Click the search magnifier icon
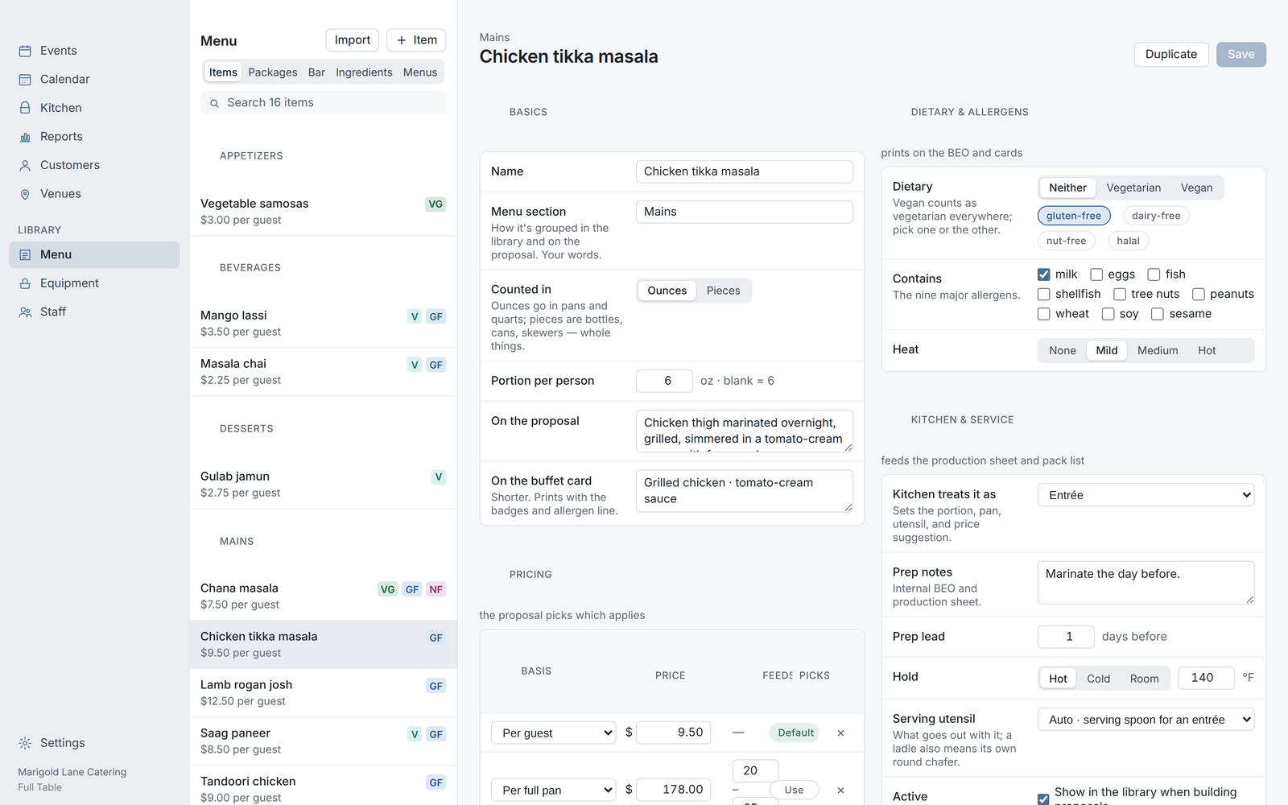Viewport: 1288px width, 805px height. (214, 103)
